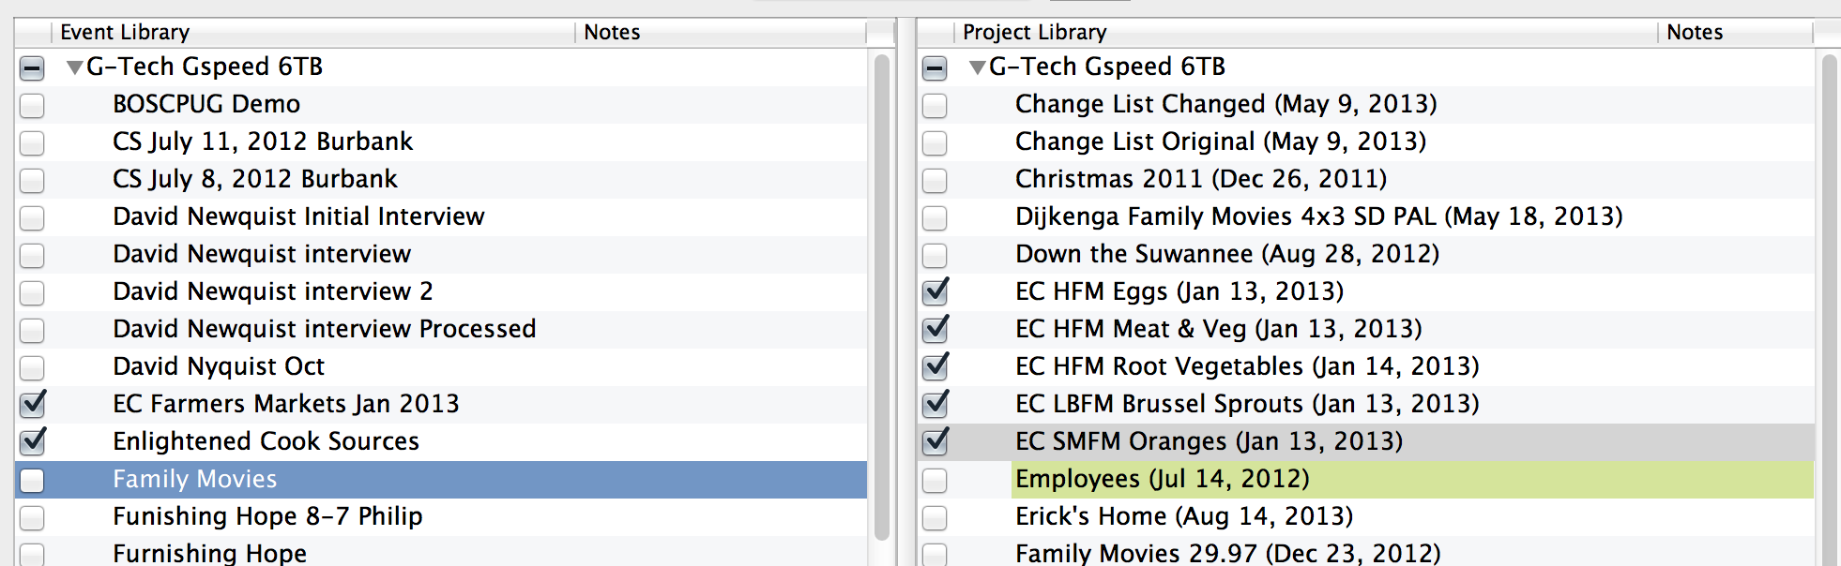1841x566 pixels.
Task: Enable the Family Movies event checkbox
Action: coord(32,480)
